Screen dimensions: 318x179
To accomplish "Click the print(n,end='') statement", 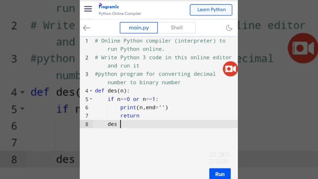I will (x=144, y=107).
